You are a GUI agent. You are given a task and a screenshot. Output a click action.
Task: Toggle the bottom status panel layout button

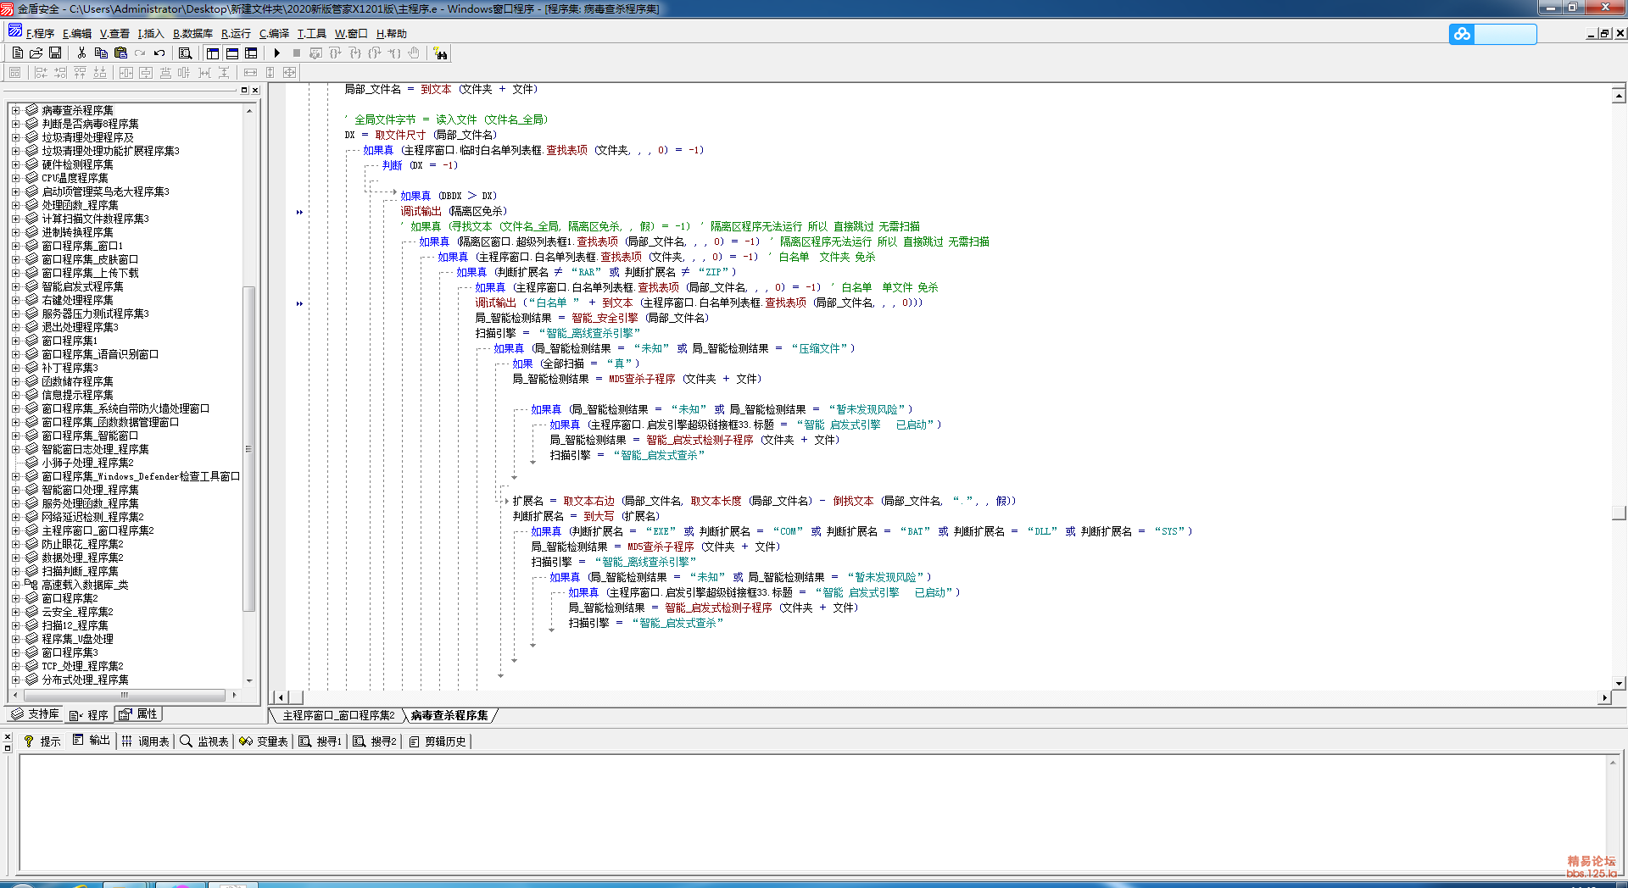231,53
